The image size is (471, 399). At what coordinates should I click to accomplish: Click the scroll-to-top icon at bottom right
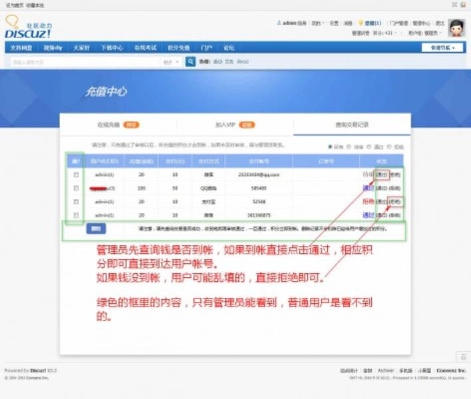[x=464, y=357]
